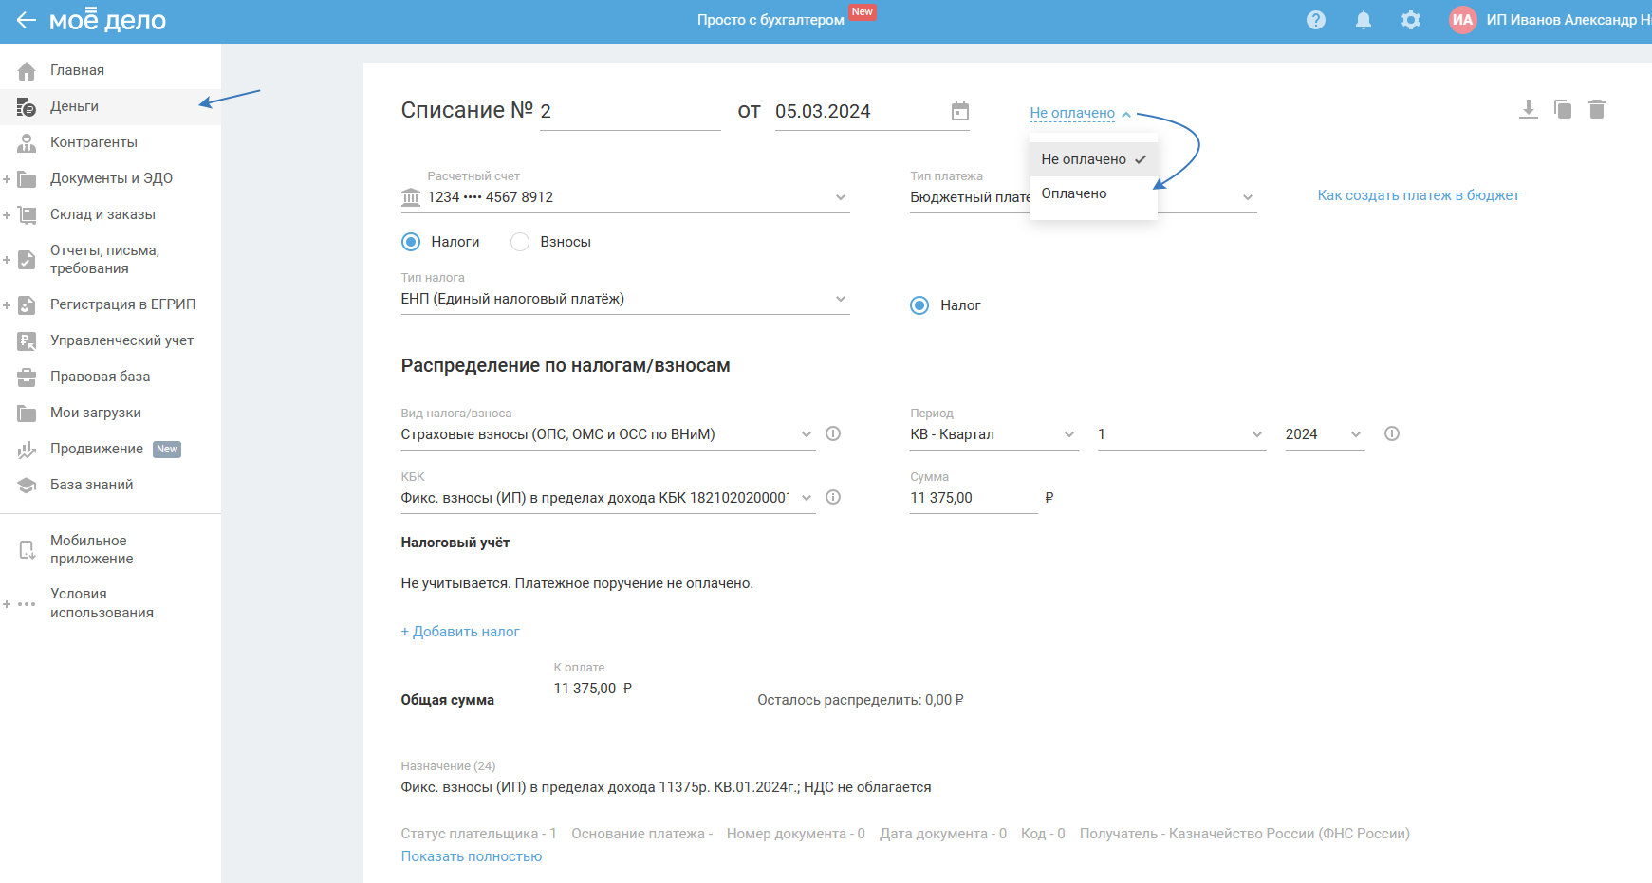The image size is (1652, 883).
Task: Click Добавить налог link
Action: [460, 632]
